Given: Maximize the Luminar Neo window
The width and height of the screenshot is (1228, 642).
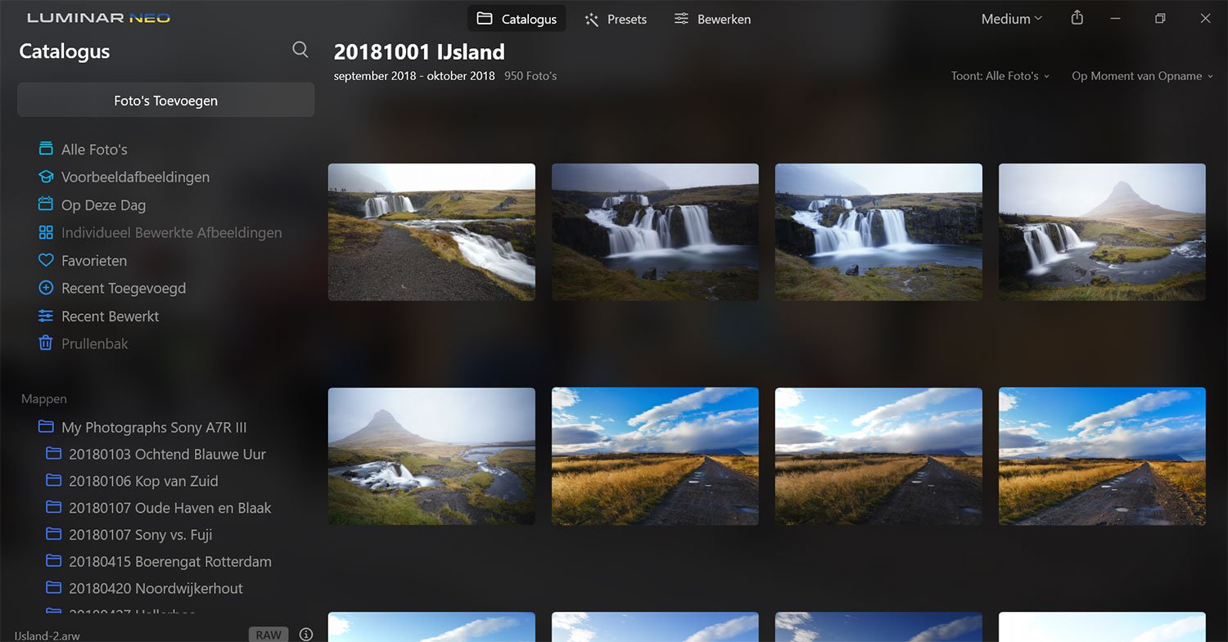Looking at the screenshot, I should point(1160,18).
